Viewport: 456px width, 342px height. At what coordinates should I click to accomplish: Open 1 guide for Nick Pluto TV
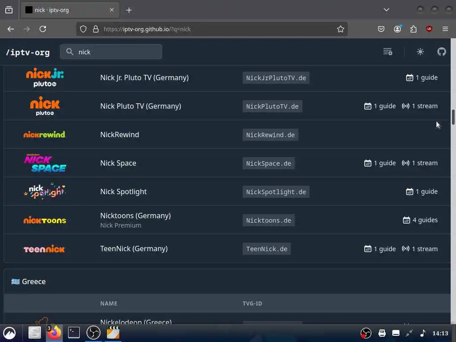pos(380,106)
